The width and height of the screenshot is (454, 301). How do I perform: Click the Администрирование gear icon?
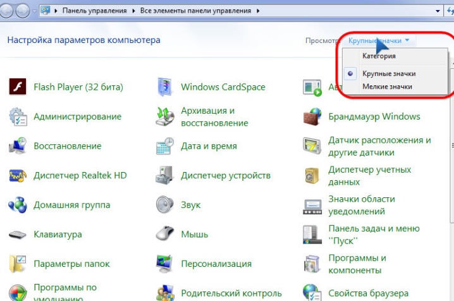click(18, 116)
